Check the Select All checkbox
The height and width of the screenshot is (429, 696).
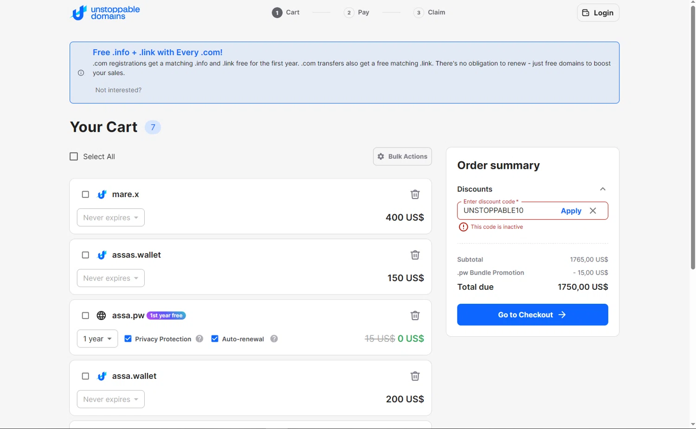coord(74,156)
